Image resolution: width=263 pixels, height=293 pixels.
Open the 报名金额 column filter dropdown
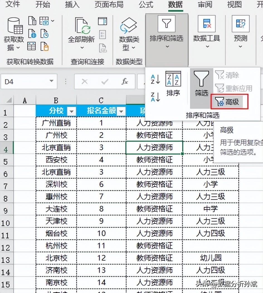[121, 111]
